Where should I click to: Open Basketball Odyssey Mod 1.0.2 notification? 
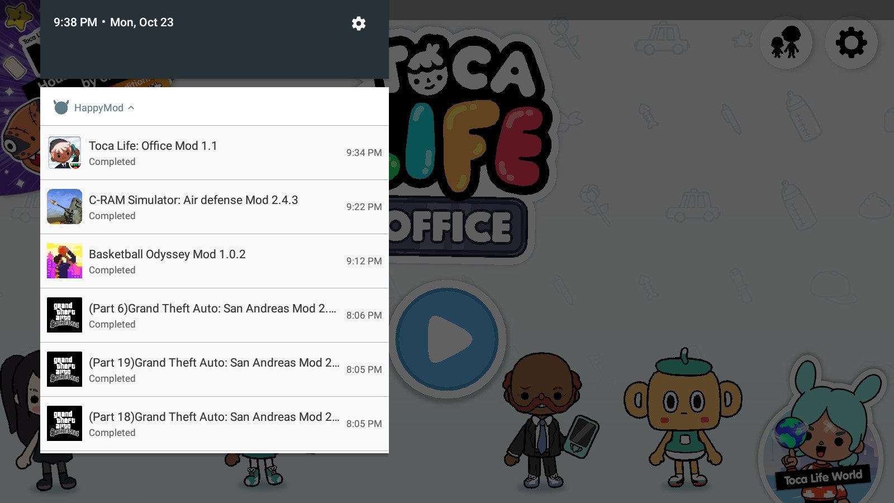click(x=215, y=261)
